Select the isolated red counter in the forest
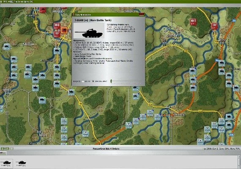Viewport: 241px width, 169px height. 193,22
